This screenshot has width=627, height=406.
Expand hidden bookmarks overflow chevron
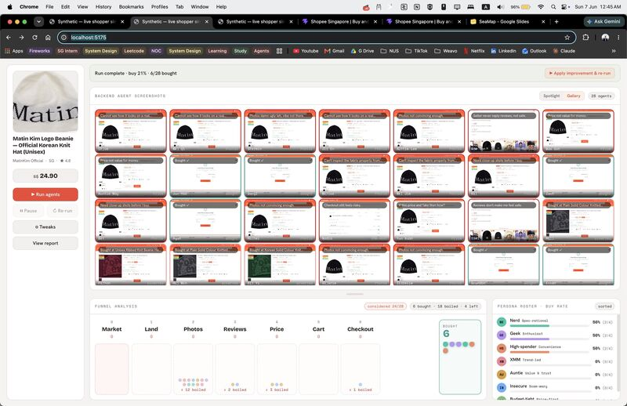614,51
